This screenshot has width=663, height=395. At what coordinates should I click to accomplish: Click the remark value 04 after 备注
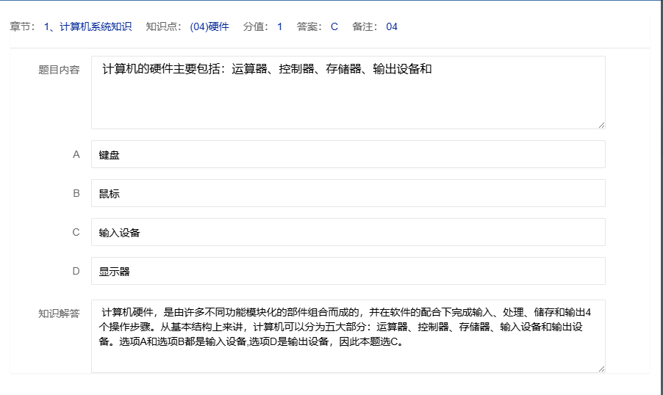tap(392, 26)
